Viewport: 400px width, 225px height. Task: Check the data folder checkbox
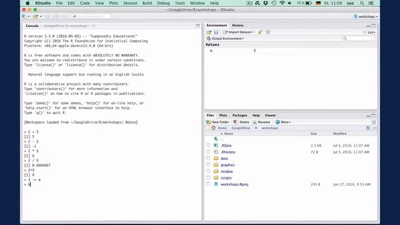tap(208, 158)
